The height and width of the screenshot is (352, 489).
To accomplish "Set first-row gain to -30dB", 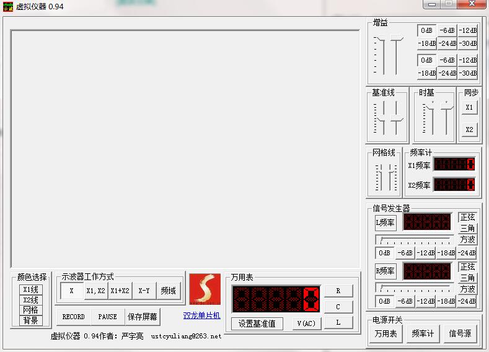I will click(468, 43).
